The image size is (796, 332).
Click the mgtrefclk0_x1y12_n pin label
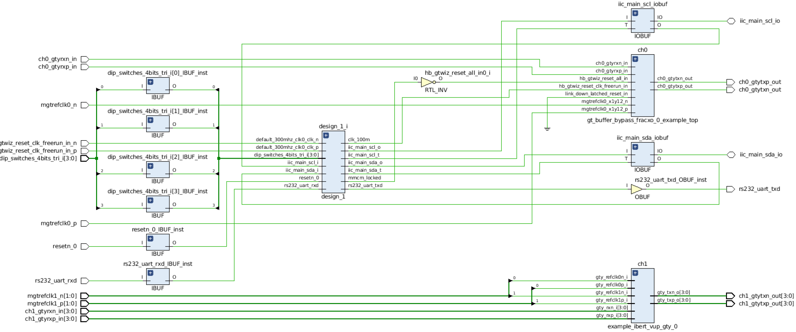pos(604,102)
